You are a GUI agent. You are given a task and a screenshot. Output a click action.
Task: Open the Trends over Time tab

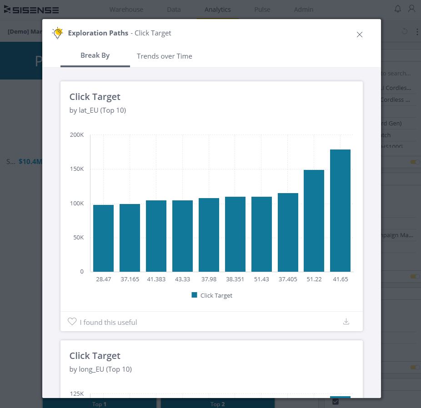click(x=164, y=56)
